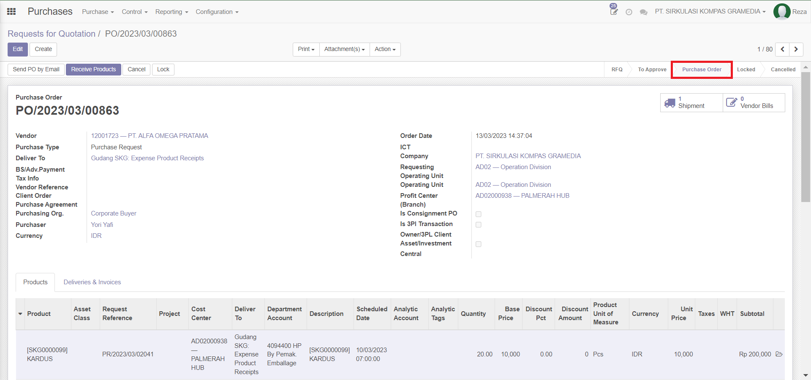The width and height of the screenshot is (811, 380).
Task: Click the caret before Product column header
Action: point(20,314)
